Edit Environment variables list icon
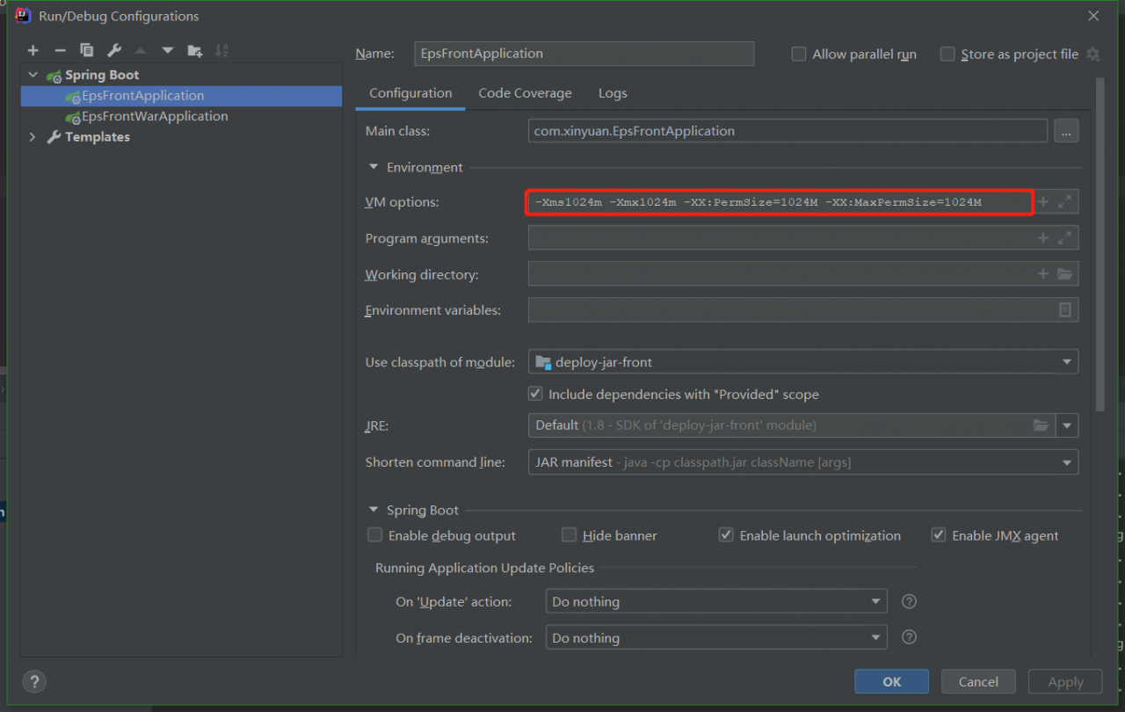Screen dimensions: 1125x712 coord(1065,310)
